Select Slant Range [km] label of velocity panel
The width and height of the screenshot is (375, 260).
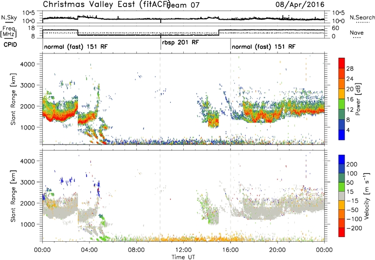tap(13, 196)
